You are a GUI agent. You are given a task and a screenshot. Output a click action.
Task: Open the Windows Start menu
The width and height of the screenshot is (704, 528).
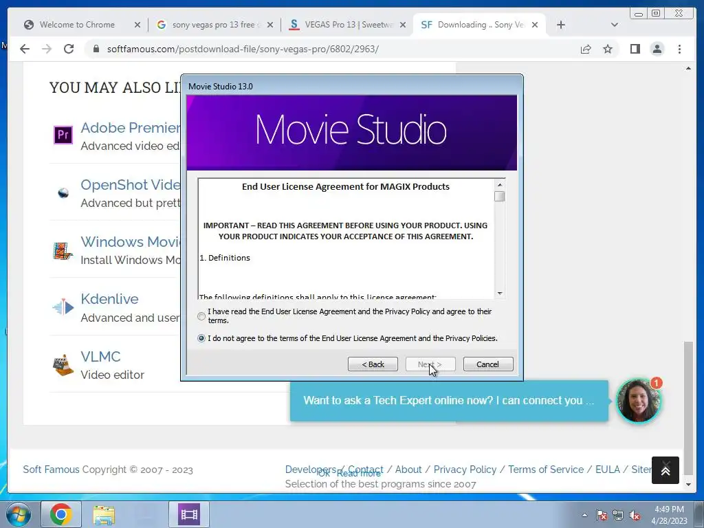point(19,514)
